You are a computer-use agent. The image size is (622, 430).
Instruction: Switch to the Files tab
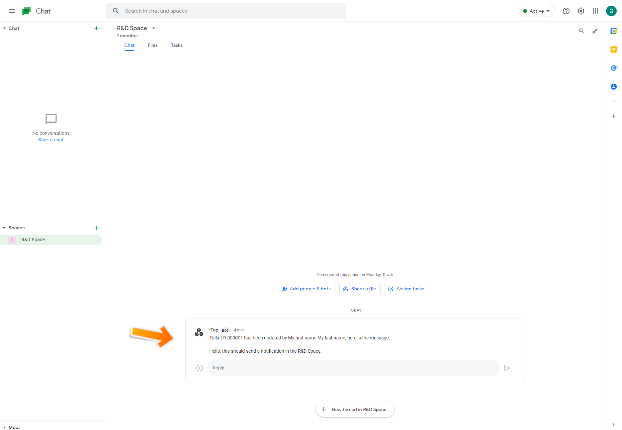click(153, 45)
